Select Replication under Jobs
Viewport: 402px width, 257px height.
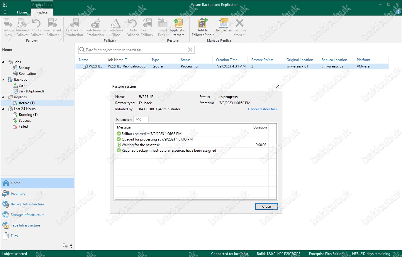27,74
